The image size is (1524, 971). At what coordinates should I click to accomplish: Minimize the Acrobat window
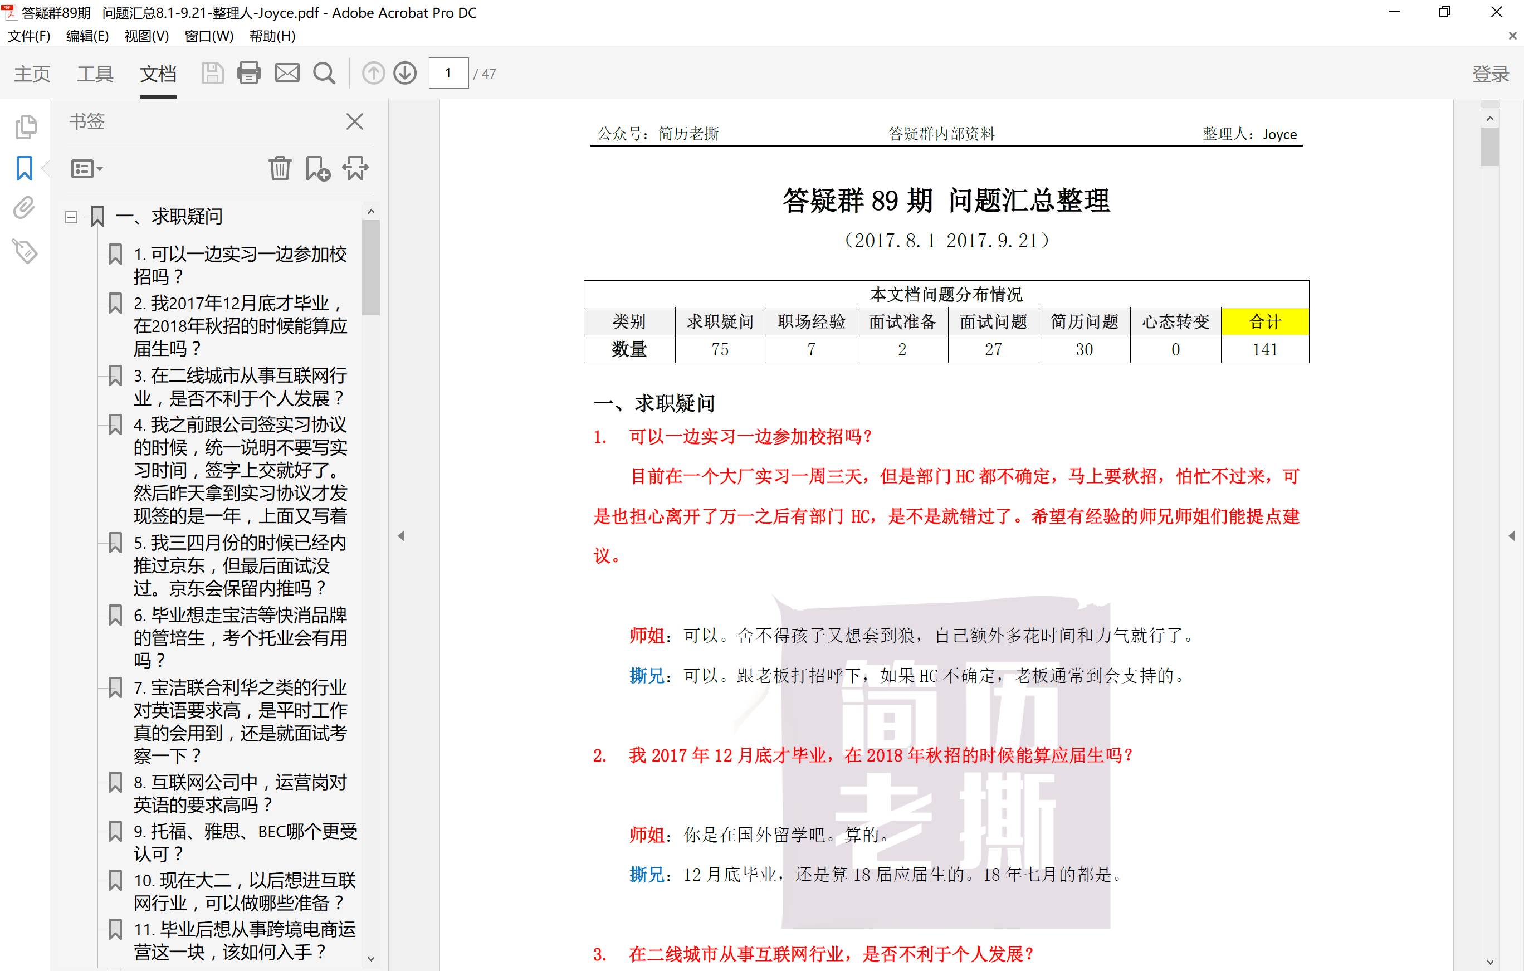[x=1394, y=12]
